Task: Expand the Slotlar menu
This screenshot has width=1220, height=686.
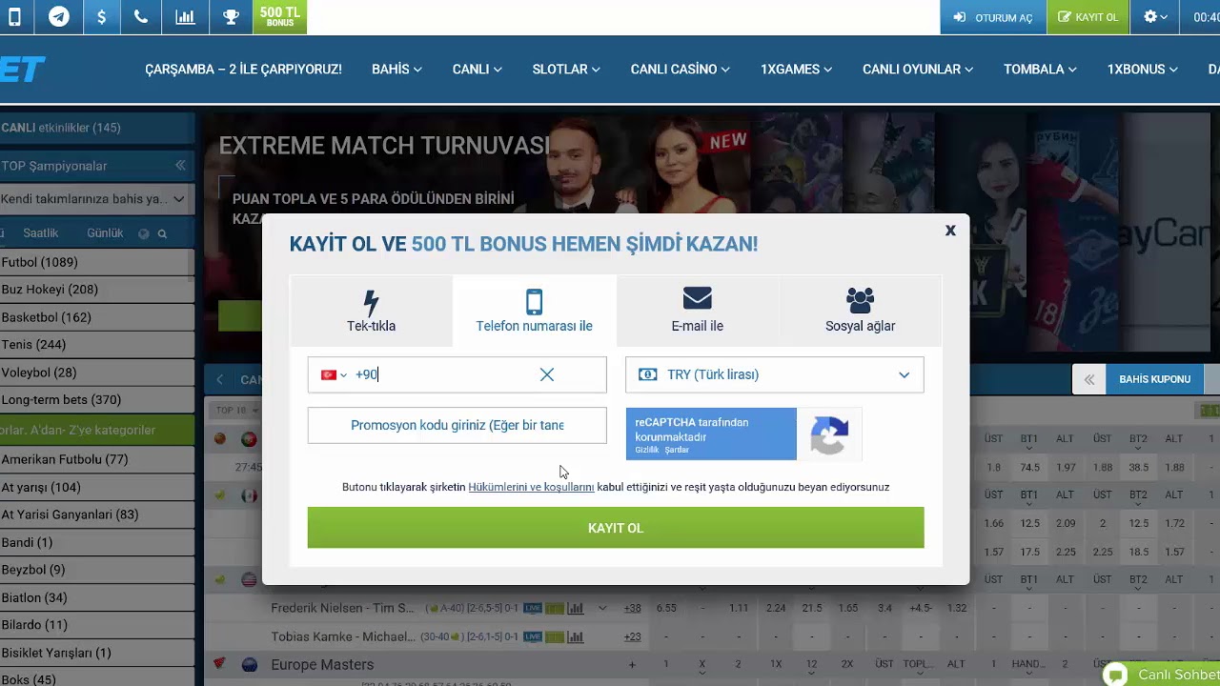Action: 566,70
